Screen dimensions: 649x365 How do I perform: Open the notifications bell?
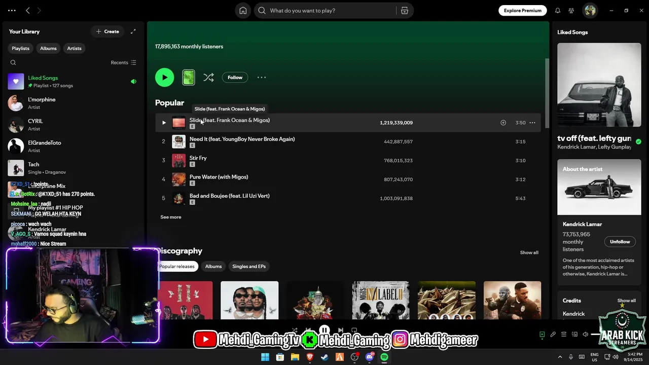pos(558,11)
